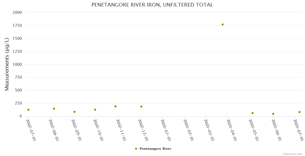The height and width of the screenshot is (156, 305).
Task: Click the 2003-01-01 x-axis label
Action: click(x=166, y=130)
